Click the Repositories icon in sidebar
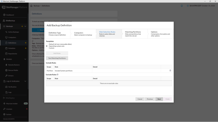218x122 pixels. [6, 54]
